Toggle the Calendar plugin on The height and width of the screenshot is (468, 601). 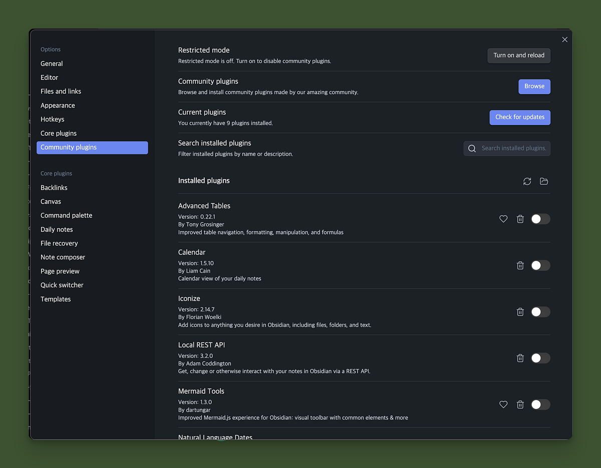click(x=540, y=265)
